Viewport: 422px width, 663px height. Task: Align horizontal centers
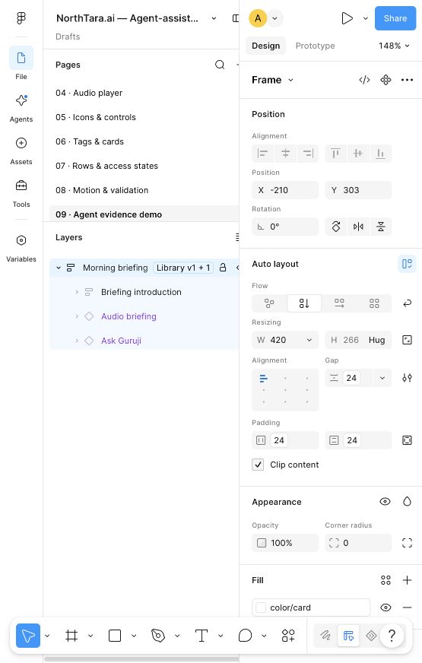coord(285,154)
